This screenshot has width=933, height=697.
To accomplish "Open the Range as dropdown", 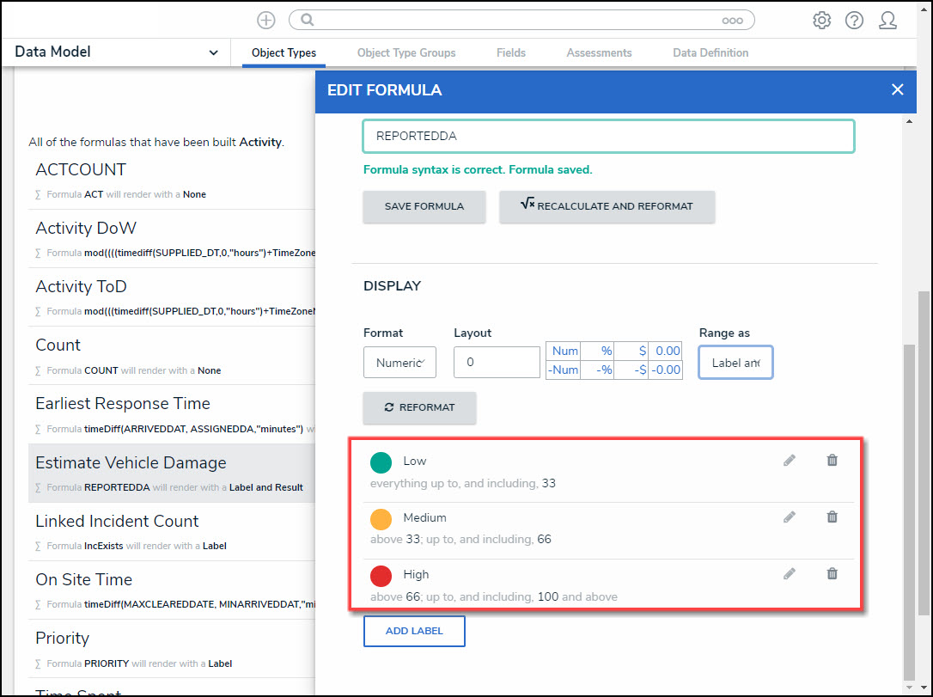I will coord(735,363).
